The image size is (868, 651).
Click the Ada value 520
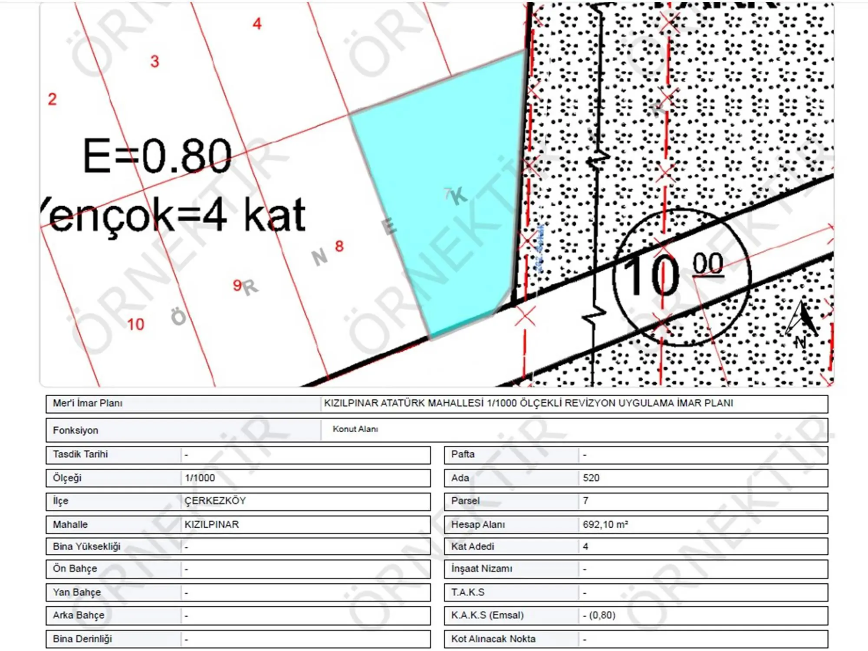pos(591,478)
